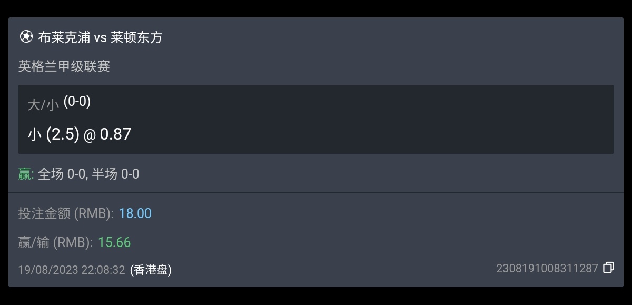
Task: Click the 0.87 odds value
Action: coord(115,134)
